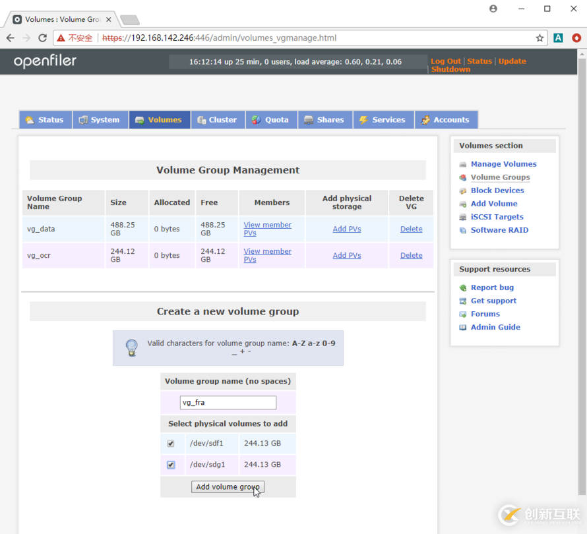The image size is (587, 534).
Task: Click the Software RAID sidebar icon
Action: click(x=463, y=230)
